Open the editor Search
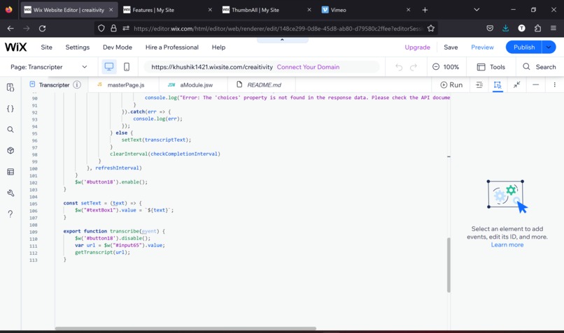This screenshot has height=333, width=564. point(540,67)
